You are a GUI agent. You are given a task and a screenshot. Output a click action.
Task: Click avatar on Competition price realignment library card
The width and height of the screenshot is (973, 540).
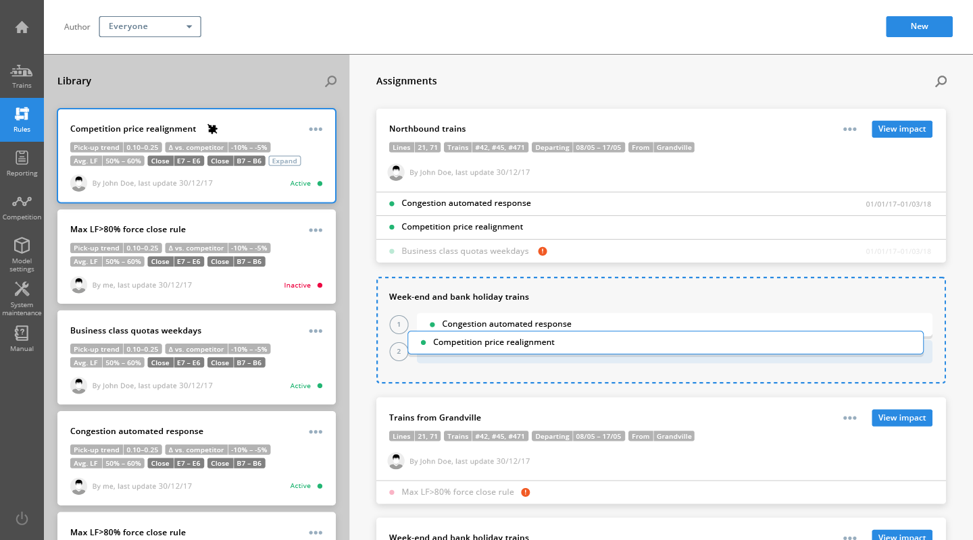pyautogui.click(x=79, y=183)
